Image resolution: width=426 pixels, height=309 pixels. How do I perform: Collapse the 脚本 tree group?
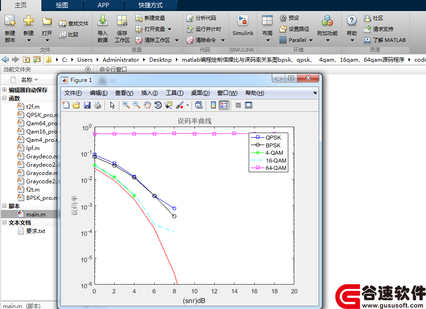(x=4, y=206)
